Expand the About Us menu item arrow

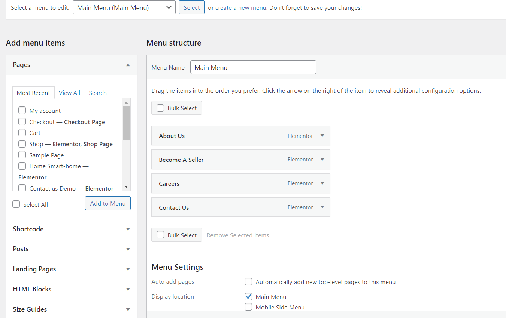(x=322, y=136)
